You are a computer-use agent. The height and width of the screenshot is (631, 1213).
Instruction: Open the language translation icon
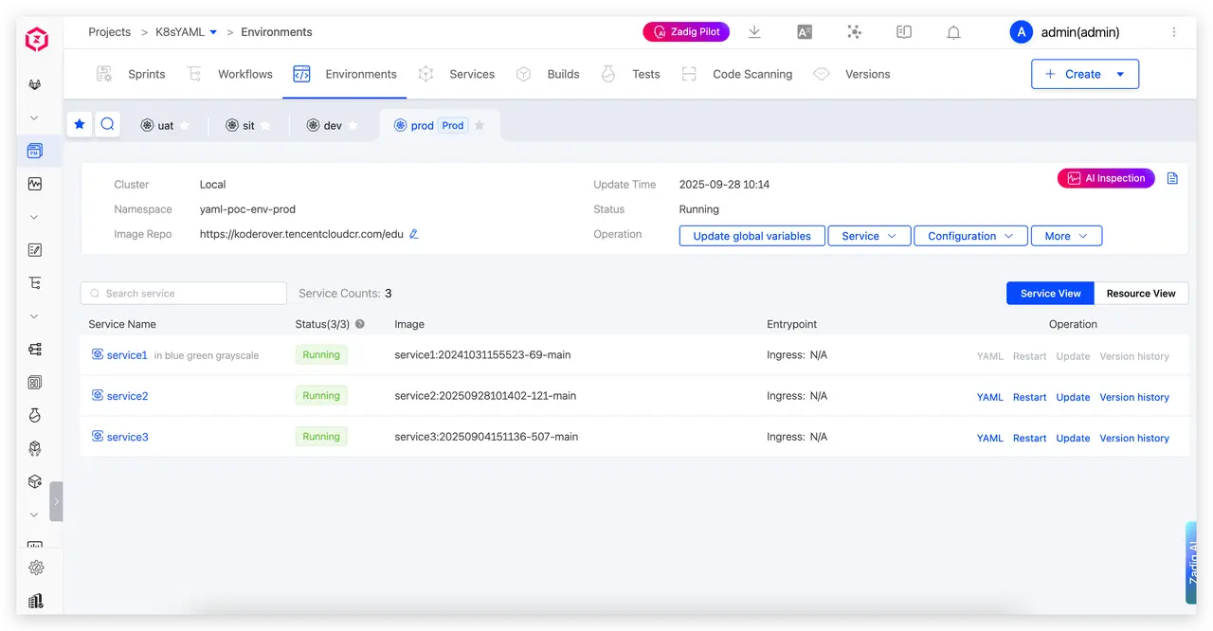[805, 32]
